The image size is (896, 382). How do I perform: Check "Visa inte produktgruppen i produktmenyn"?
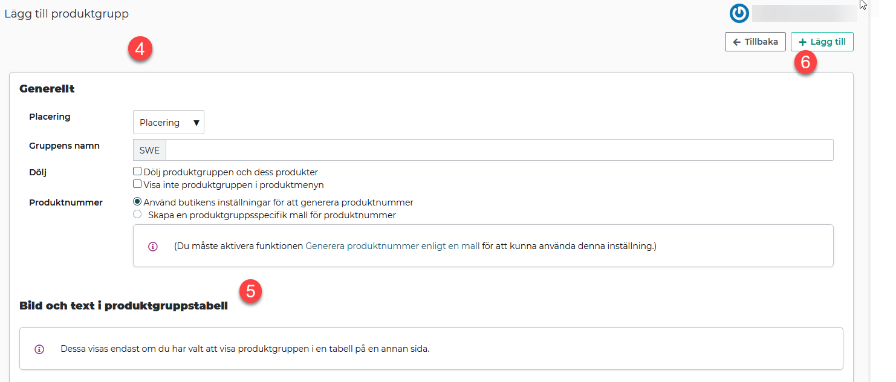[x=137, y=184]
